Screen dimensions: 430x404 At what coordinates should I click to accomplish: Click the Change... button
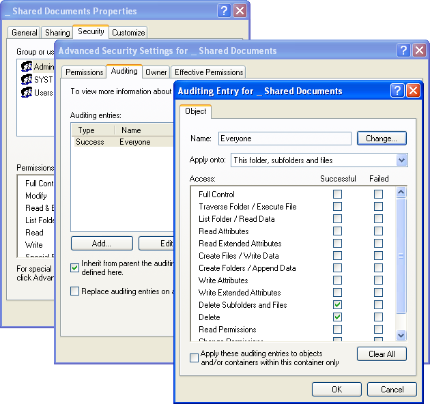click(382, 139)
